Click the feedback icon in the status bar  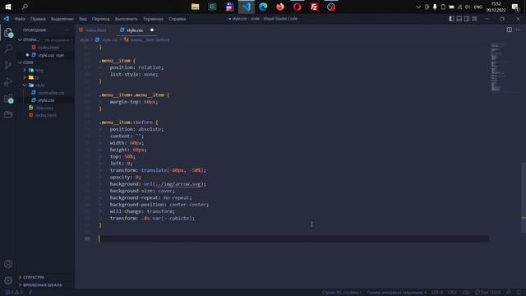pyautogui.click(x=509, y=293)
